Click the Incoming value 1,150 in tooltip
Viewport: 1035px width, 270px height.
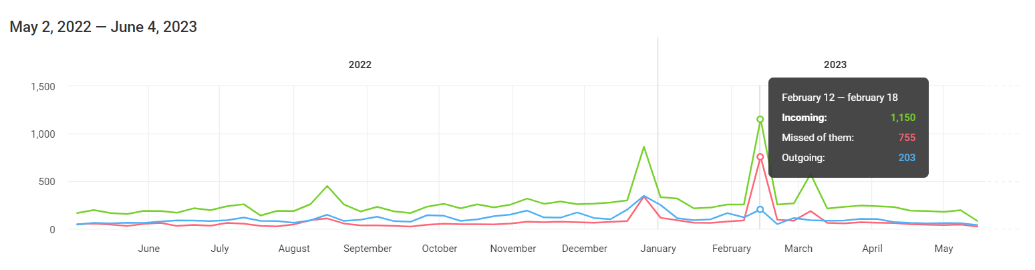(902, 118)
